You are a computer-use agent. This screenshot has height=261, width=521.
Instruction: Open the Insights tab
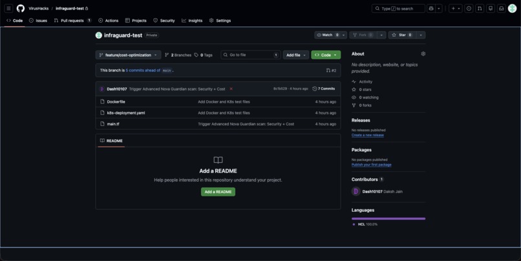pos(192,21)
